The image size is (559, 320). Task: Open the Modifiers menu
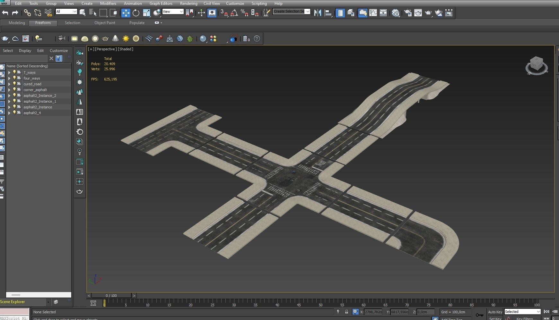pos(108,4)
